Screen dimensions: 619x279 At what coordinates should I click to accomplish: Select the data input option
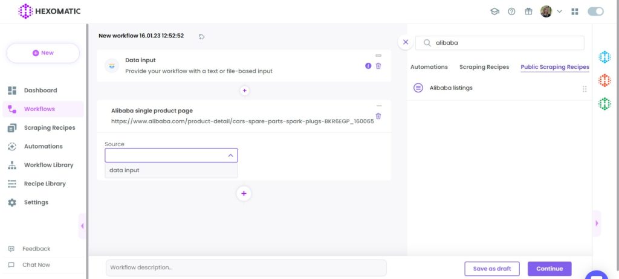pyautogui.click(x=171, y=170)
